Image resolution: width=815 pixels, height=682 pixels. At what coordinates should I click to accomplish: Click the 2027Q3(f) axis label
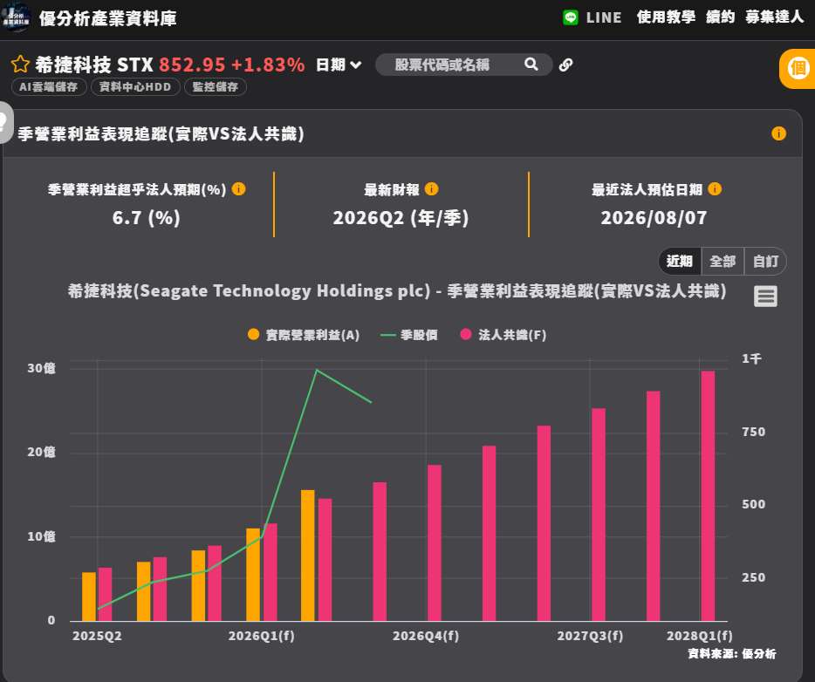(590, 636)
